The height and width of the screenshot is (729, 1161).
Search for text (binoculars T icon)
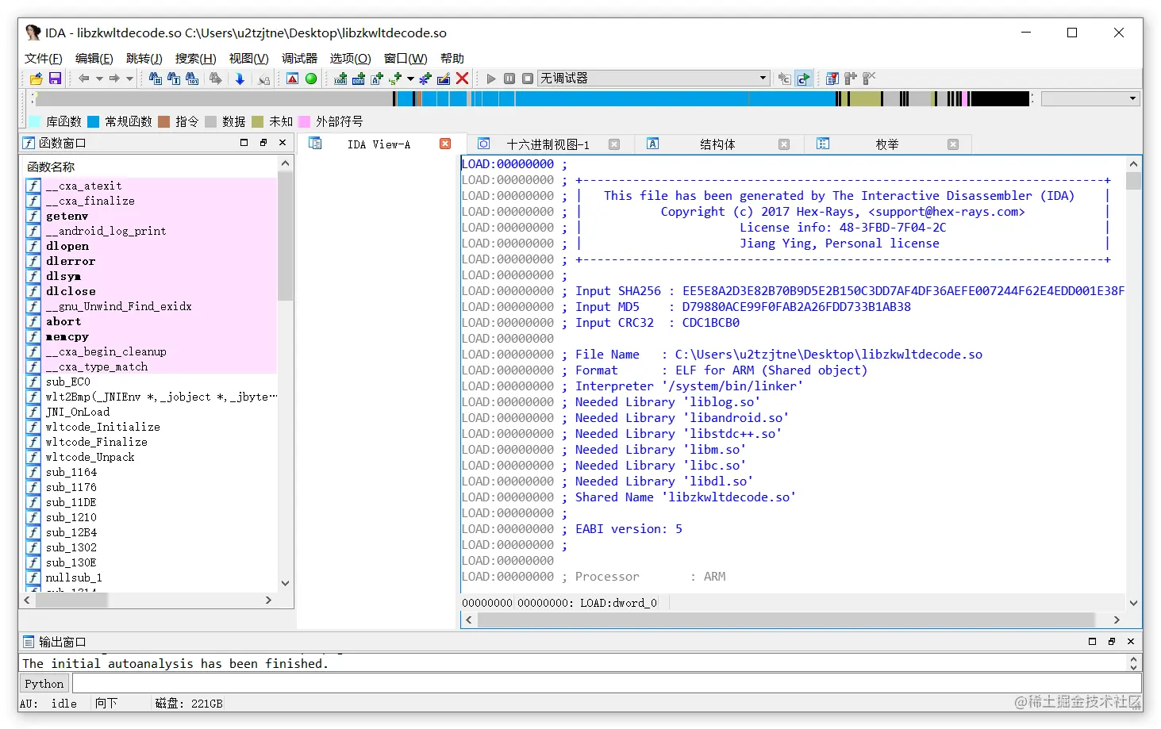pyautogui.click(x=174, y=79)
